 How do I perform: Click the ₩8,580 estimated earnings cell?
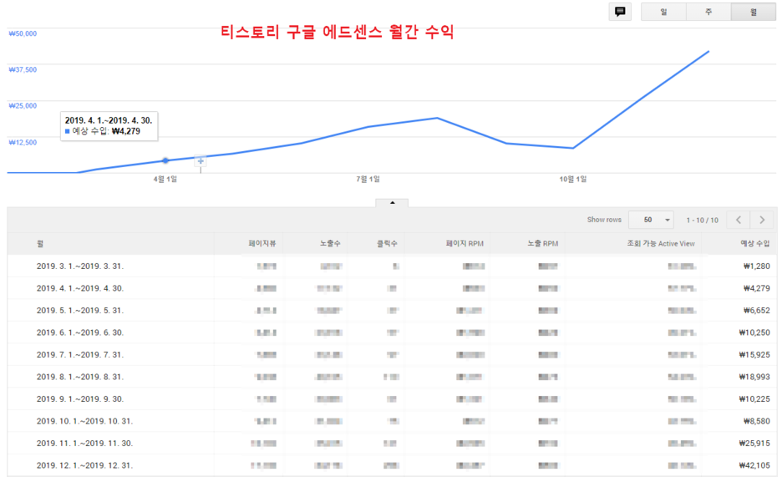click(x=757, y=421)
